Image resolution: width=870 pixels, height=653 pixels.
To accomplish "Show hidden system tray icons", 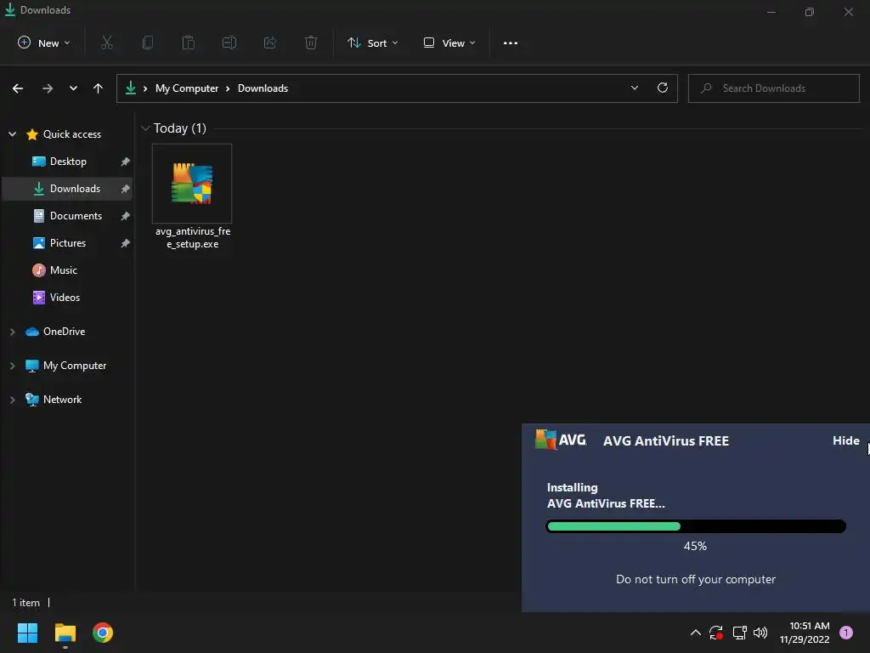I will pyautogui.click(x=695, y=633).
